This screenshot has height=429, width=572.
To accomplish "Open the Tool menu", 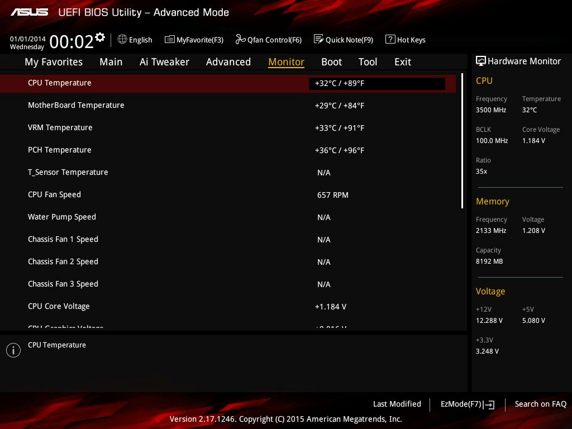I will click(x=368, y=62).
